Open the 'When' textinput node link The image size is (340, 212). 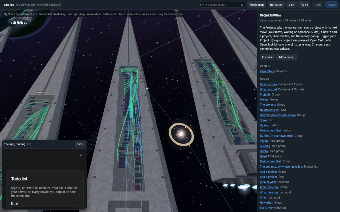click(x=263, y=197)
